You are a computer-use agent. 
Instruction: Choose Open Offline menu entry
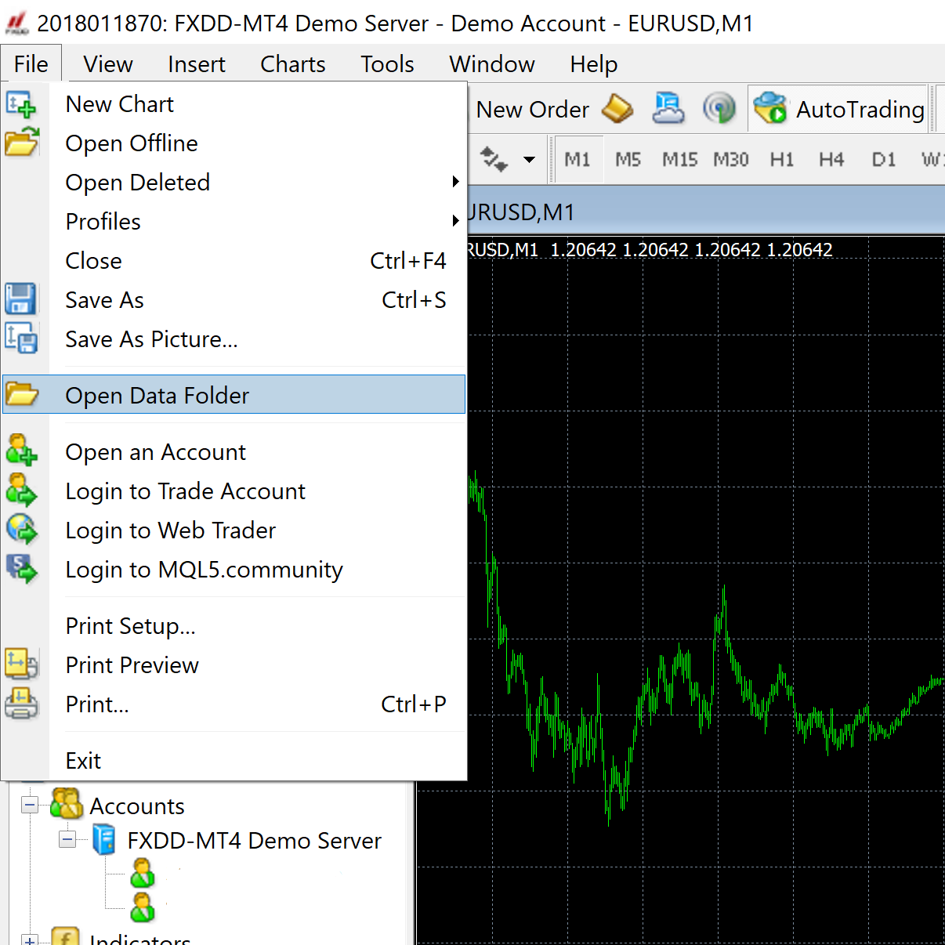pyautogui.click(x=234, y=143)
